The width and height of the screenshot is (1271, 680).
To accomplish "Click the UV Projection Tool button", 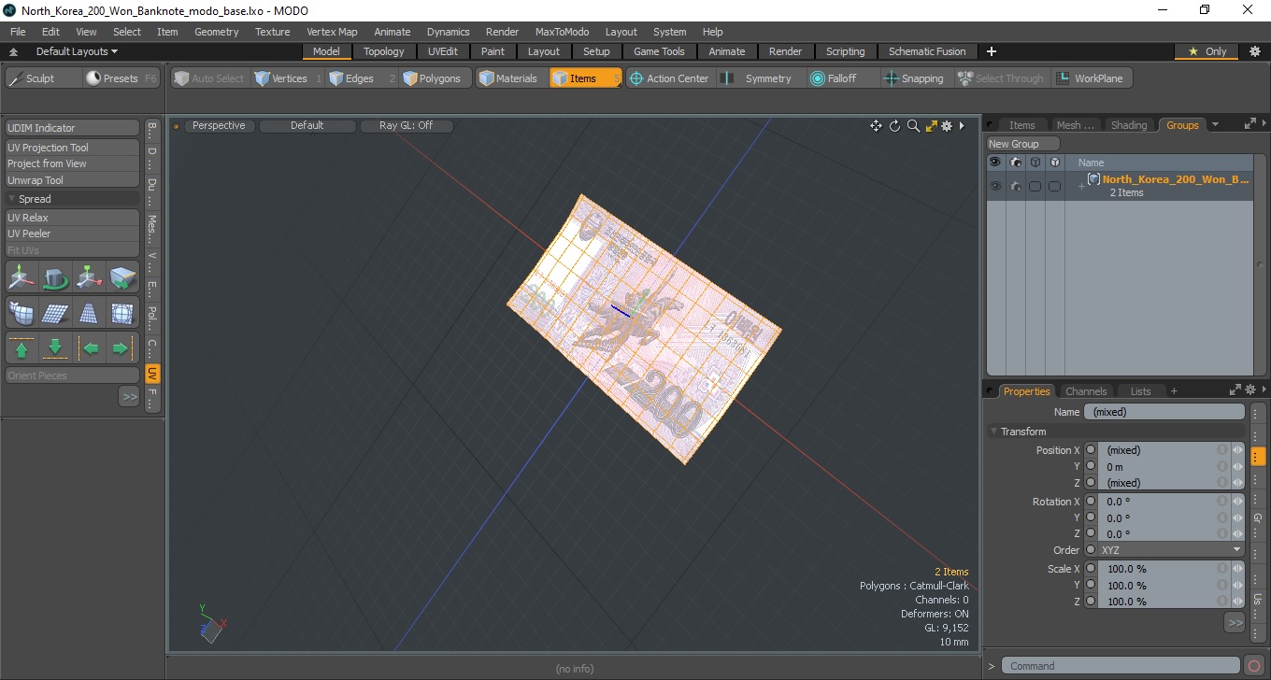I will click(x=73, y=148).
